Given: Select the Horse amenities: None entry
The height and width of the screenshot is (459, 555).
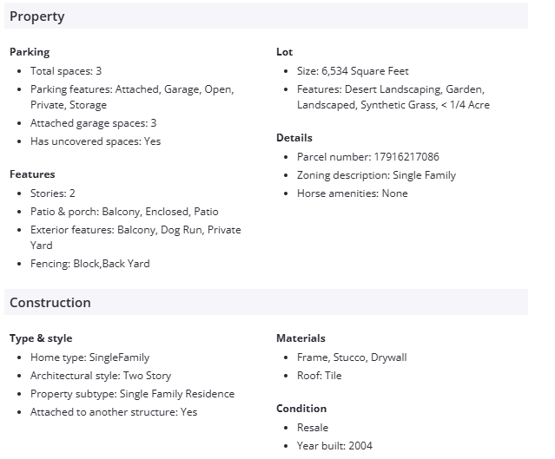Looking at the screenshot, I should [352, 193].
